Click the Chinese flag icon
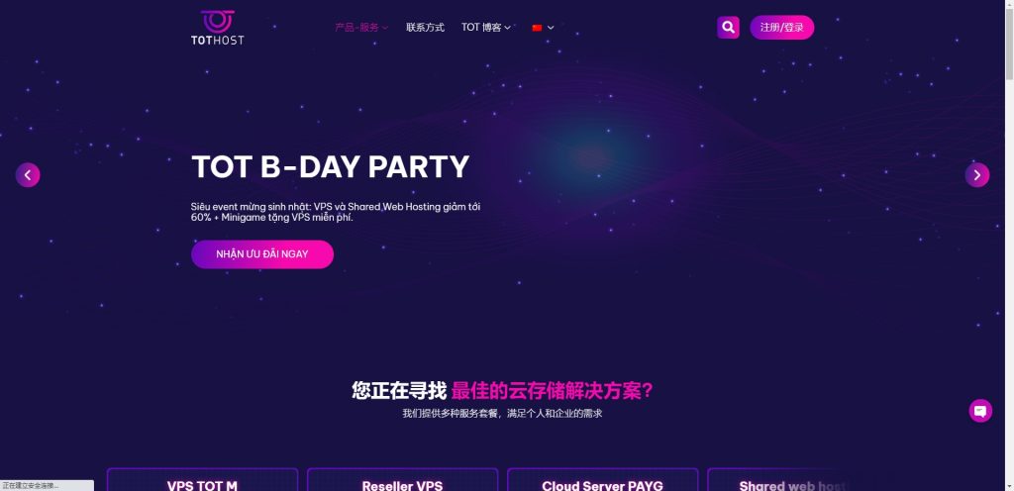The height and width of the screenshot is (491, 1014). pyautogui.click(x=537, y=28)
